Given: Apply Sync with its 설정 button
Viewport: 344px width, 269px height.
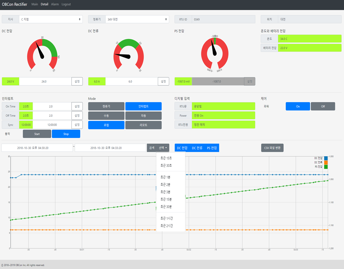Looking at the screenshot, I should (x=77, y=125).
